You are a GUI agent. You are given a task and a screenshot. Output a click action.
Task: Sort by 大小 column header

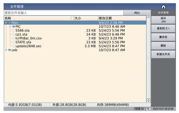click(85, 18)
